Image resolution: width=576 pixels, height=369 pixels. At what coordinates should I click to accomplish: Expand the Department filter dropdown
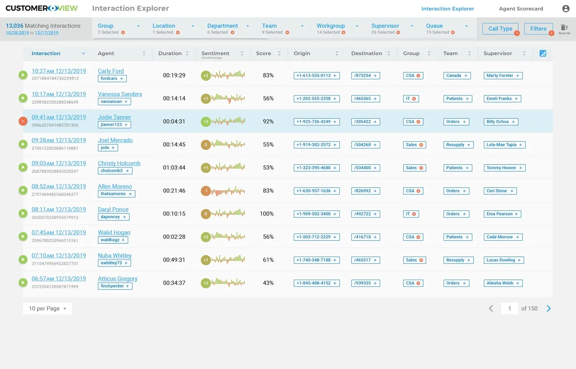(x=248, y=26)
